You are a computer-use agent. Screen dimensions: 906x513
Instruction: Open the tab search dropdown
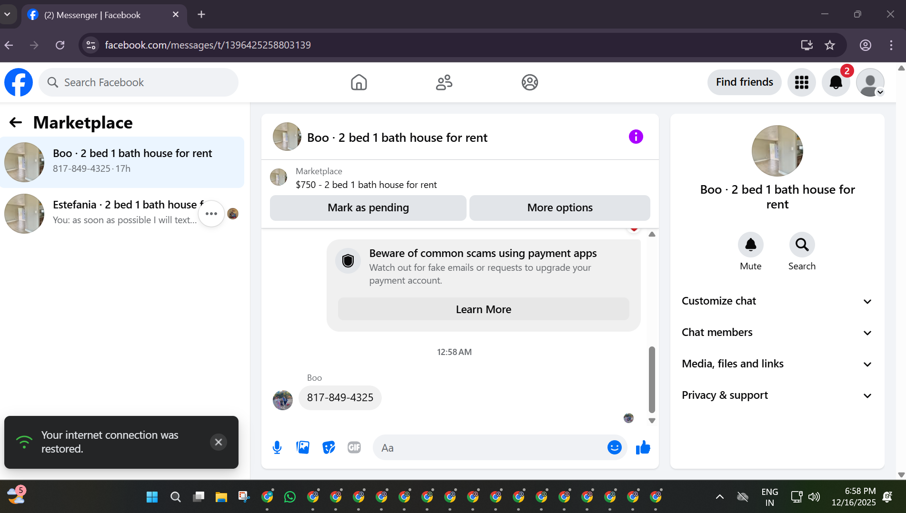pos(7,14)
